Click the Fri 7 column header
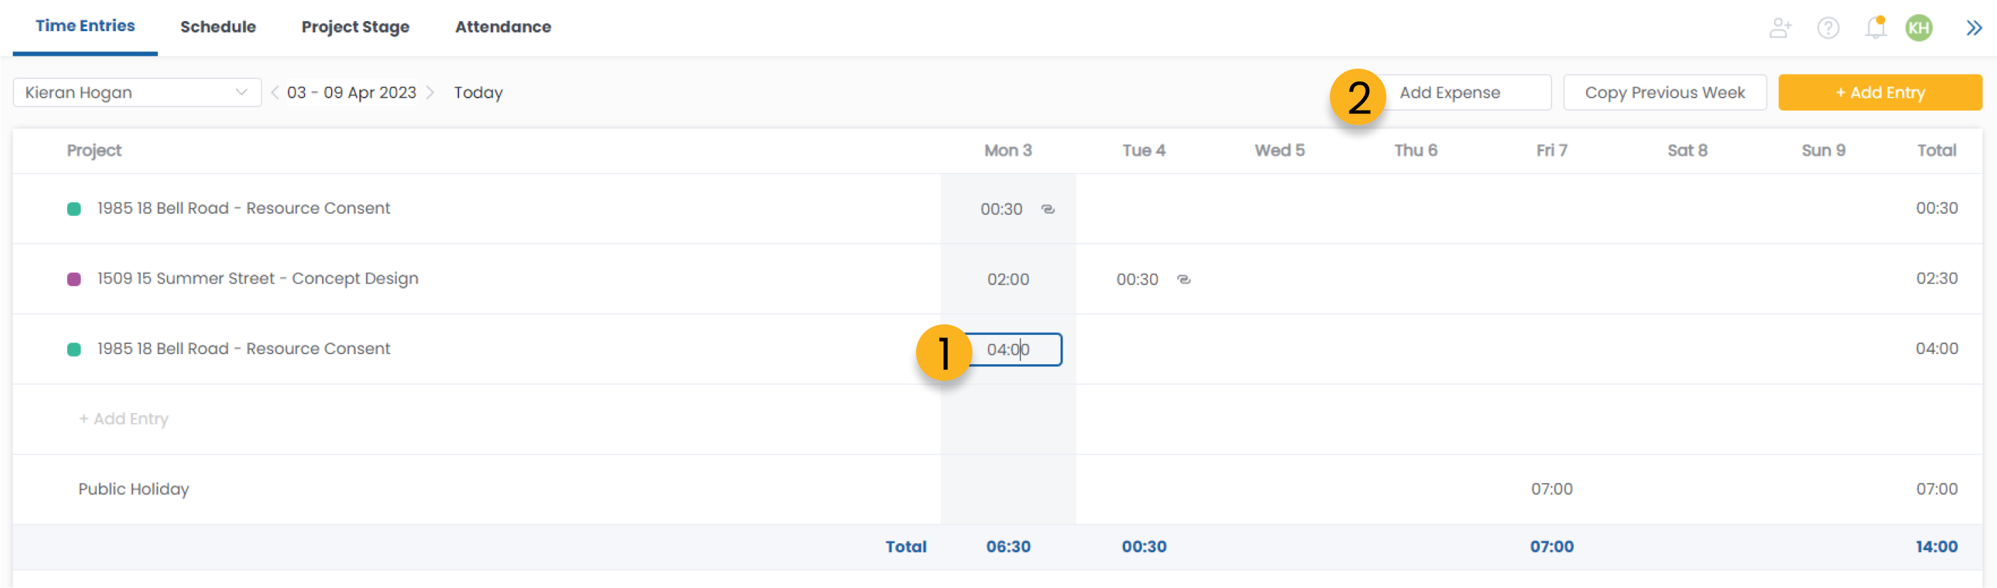This screenshot has width=1997, height=588. [1551, 151]
